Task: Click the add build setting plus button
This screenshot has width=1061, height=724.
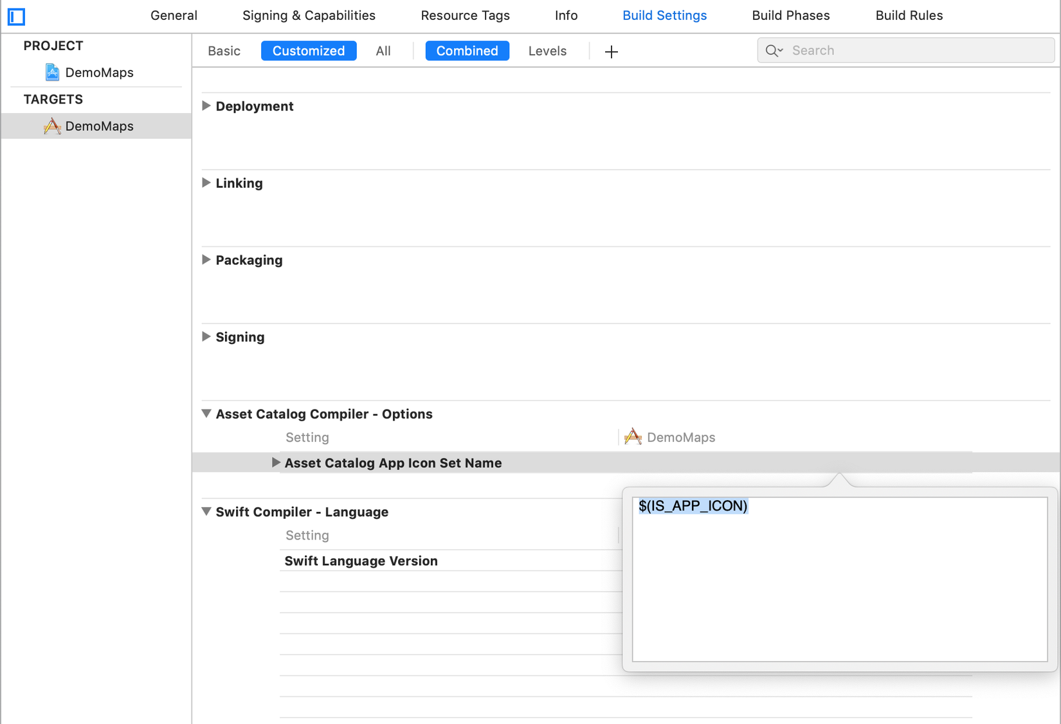Action: [612, 51]
